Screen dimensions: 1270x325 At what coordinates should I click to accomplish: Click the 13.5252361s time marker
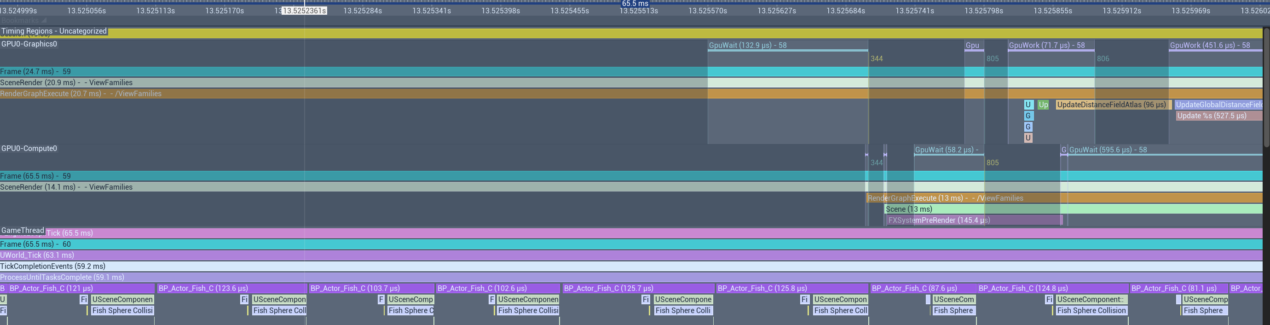tap(304, 10)
